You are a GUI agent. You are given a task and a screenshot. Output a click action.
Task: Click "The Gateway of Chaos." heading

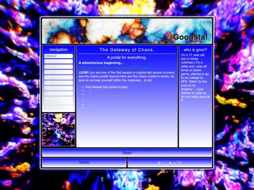(x=127, y=50)
